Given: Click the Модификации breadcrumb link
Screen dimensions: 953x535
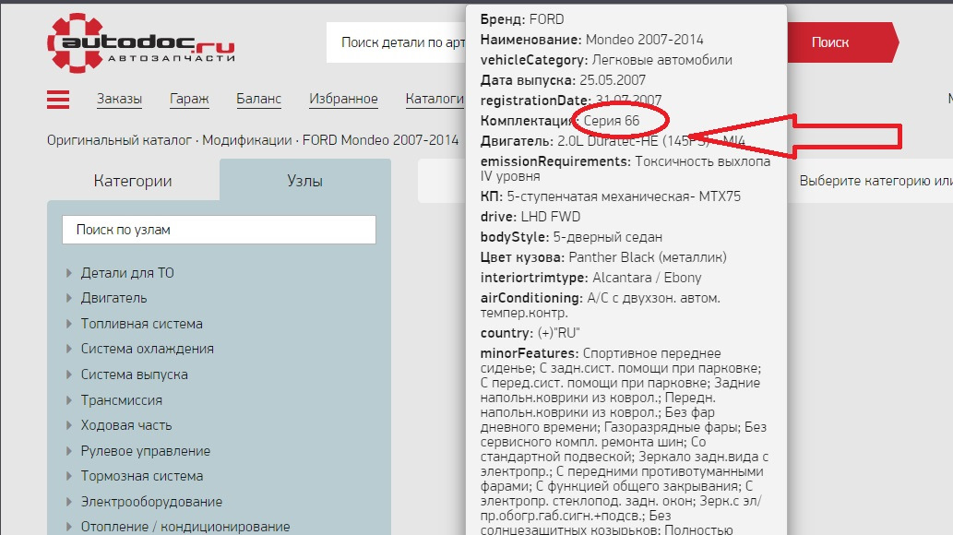Looking at the screenshot, I should pyautogui.click(x=246, y=140).
